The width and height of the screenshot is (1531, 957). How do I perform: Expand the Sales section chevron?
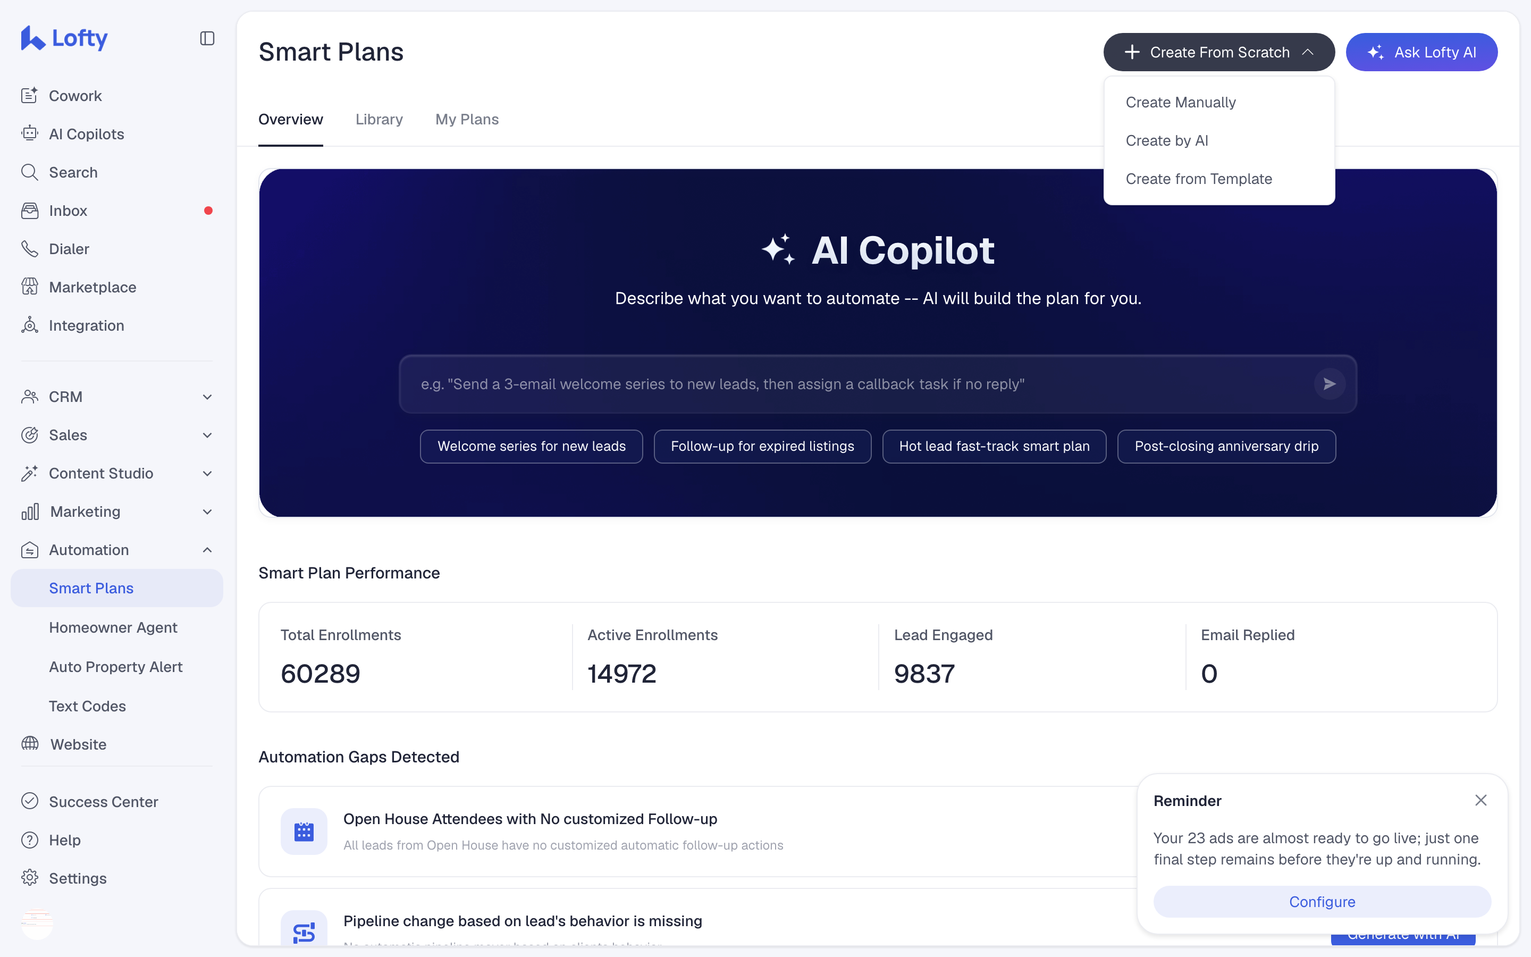pyautogui.click(x=207, y=435)
